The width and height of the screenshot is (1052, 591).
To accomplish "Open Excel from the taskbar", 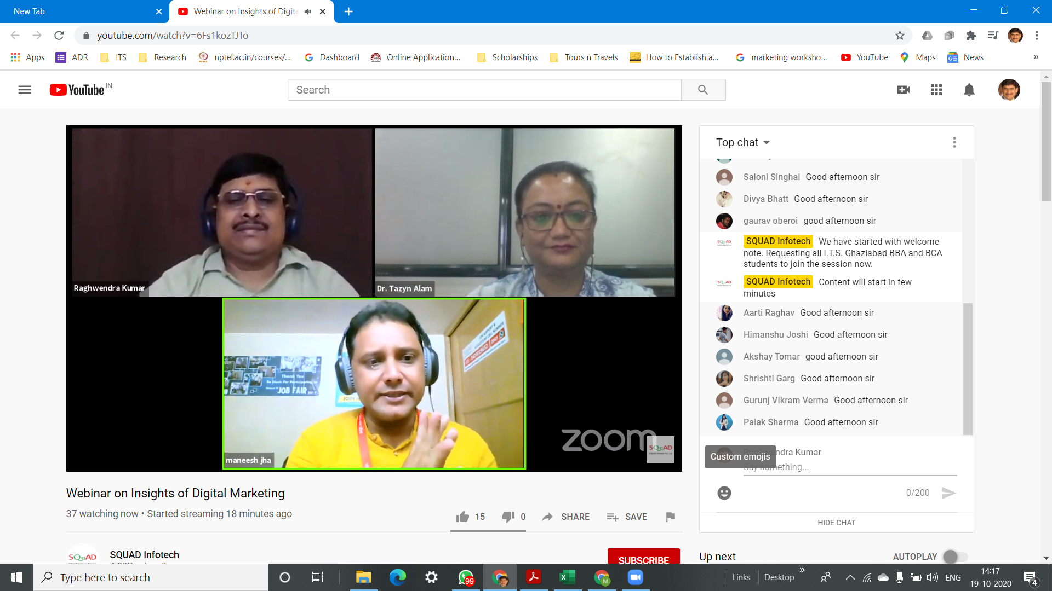I will 567,577.
